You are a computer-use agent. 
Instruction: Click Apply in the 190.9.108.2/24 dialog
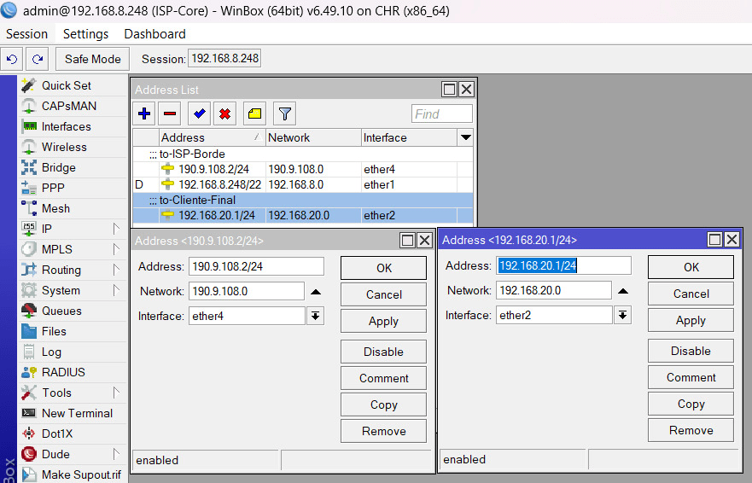(x=383, y=321)
